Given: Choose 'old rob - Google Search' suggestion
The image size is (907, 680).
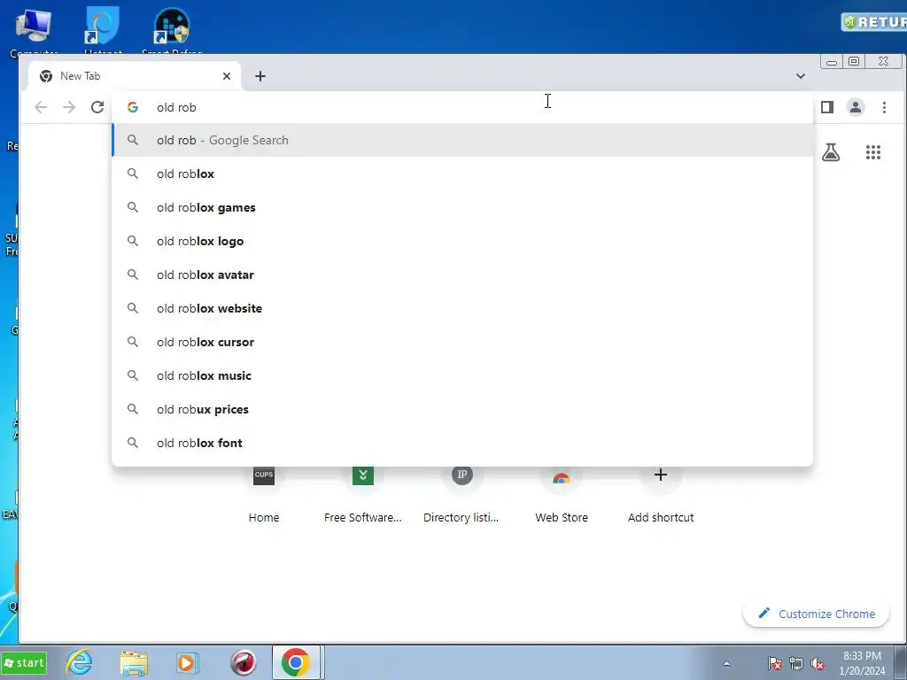Looking at the screenshot, I should pos(462,140).
